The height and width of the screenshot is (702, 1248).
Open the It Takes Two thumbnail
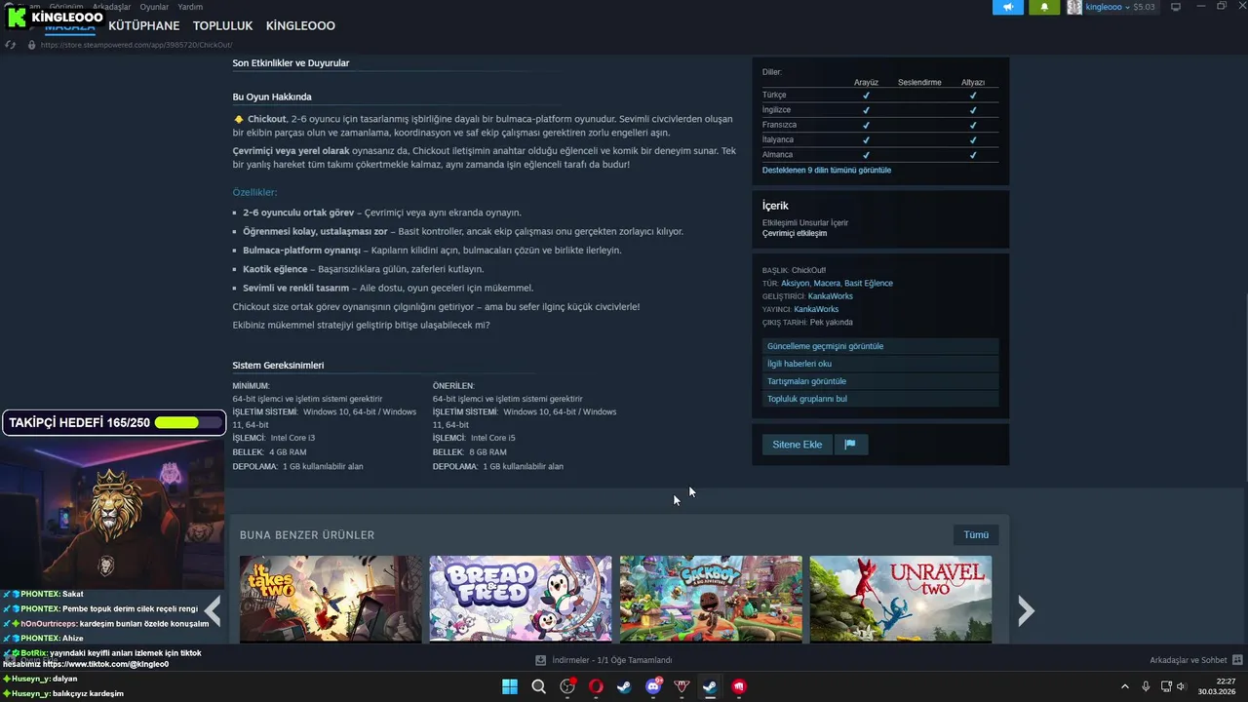pos(331,599)
